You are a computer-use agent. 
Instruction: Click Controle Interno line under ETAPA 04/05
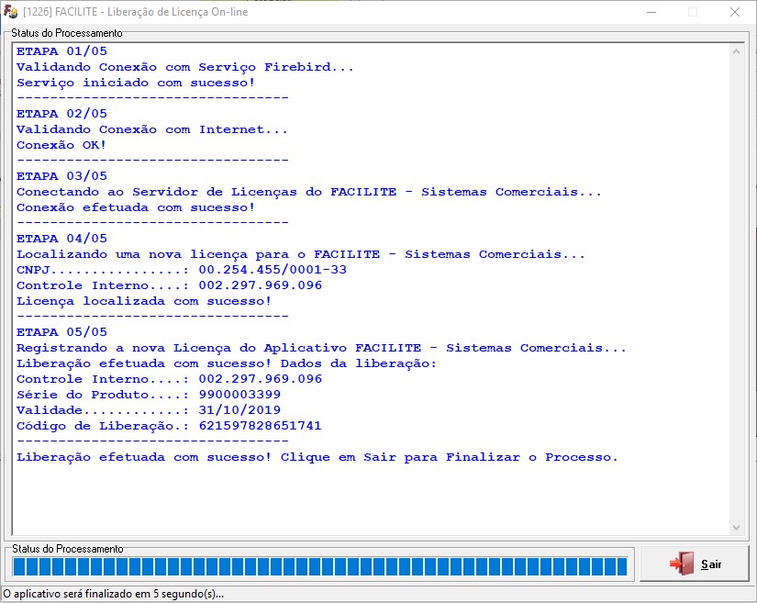point(169,285)
